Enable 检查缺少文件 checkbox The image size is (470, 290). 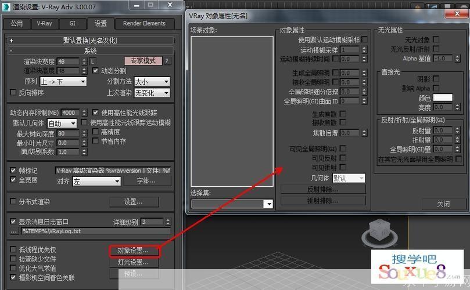click(x=13, y=259)
